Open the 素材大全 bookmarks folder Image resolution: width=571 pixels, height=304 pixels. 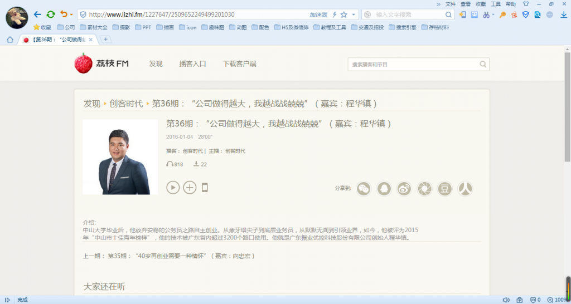(x=93, y=27)
